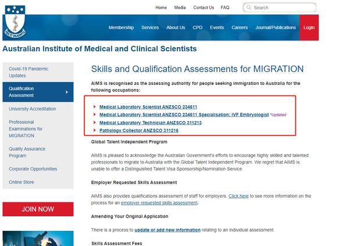Open employer requested skills assessment link
This screenshot has width=349, height=246.
159,203
